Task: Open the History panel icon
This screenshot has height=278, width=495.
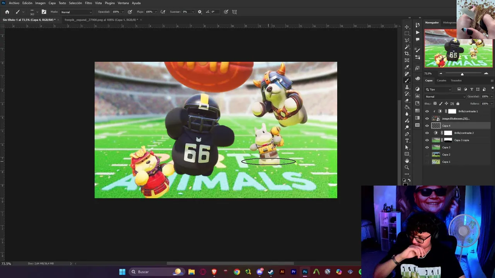Action: click(x=417, y=25)
